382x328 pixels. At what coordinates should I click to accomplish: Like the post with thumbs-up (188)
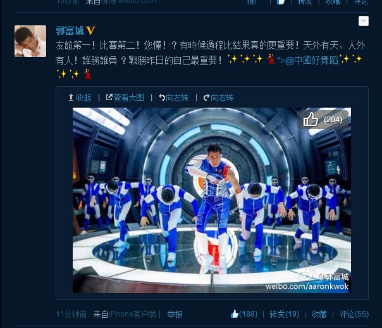[x=244, y=314]
